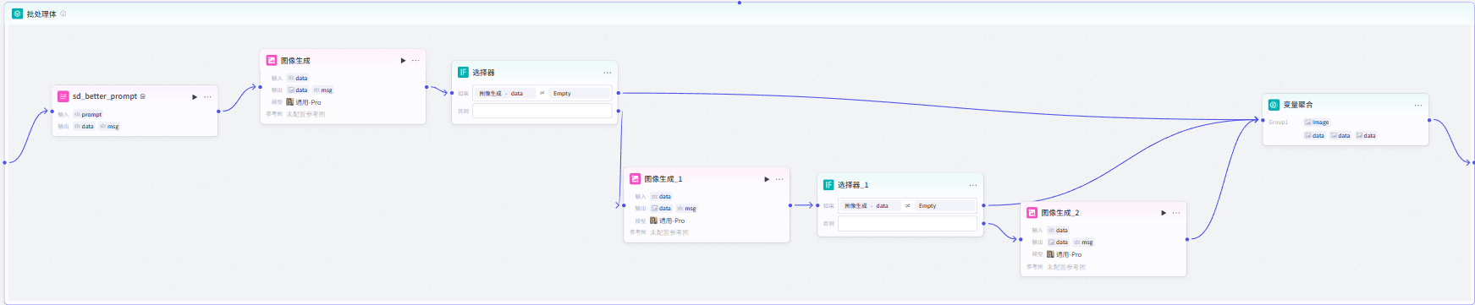The width and height of the screenshot is (1475, 305).
Task: Click the not-equal operator in 选择器_1
Action: (908, 205)
